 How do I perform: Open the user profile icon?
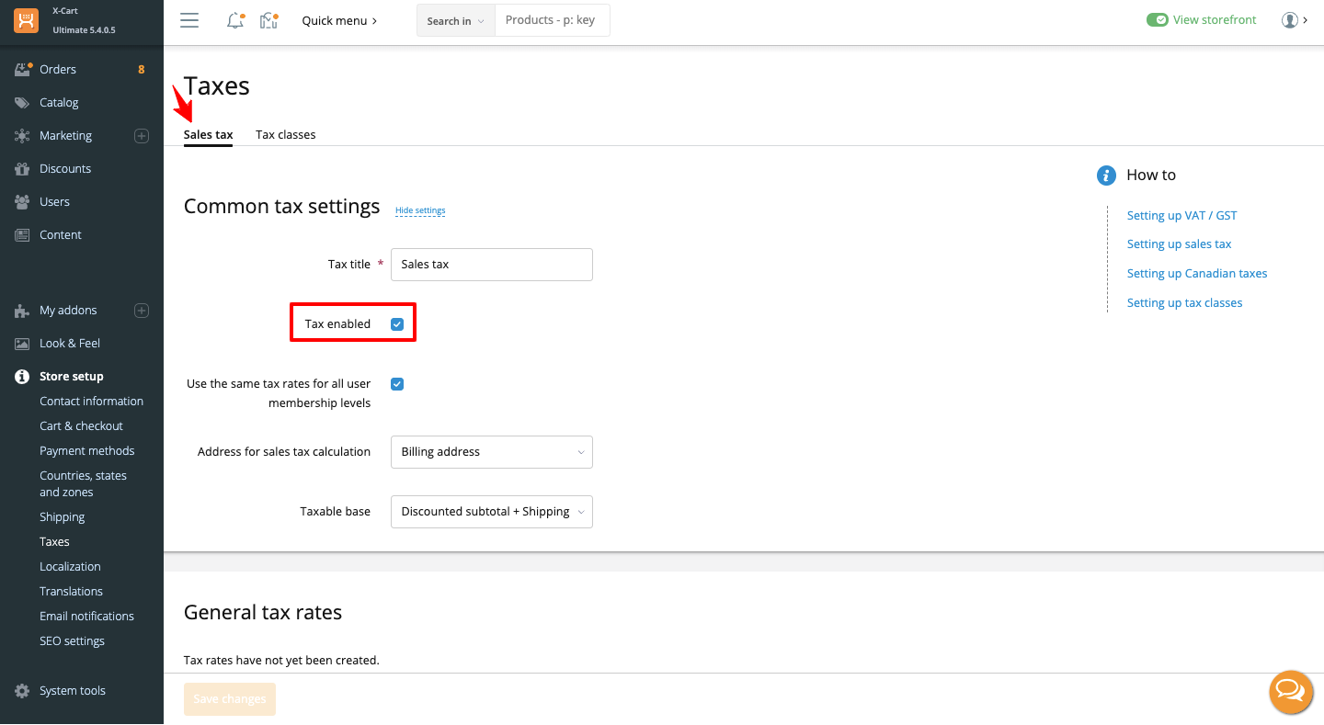click(x=1289, y=20)
